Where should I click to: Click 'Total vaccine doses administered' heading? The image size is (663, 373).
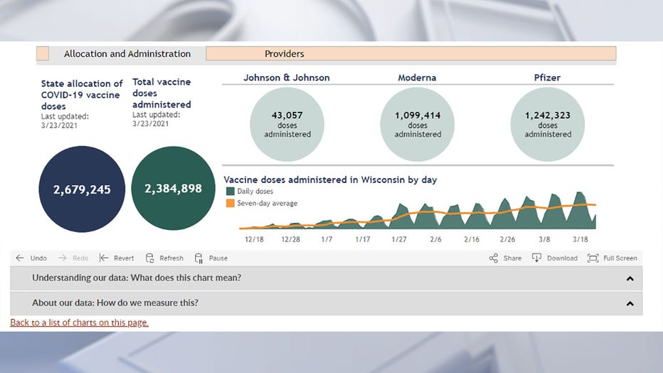point(161,93)
